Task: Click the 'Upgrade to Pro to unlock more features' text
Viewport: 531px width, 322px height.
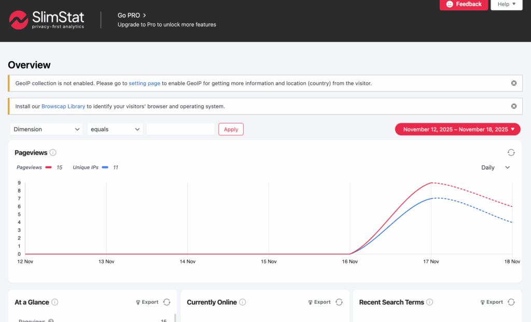Action: (166, 24)
